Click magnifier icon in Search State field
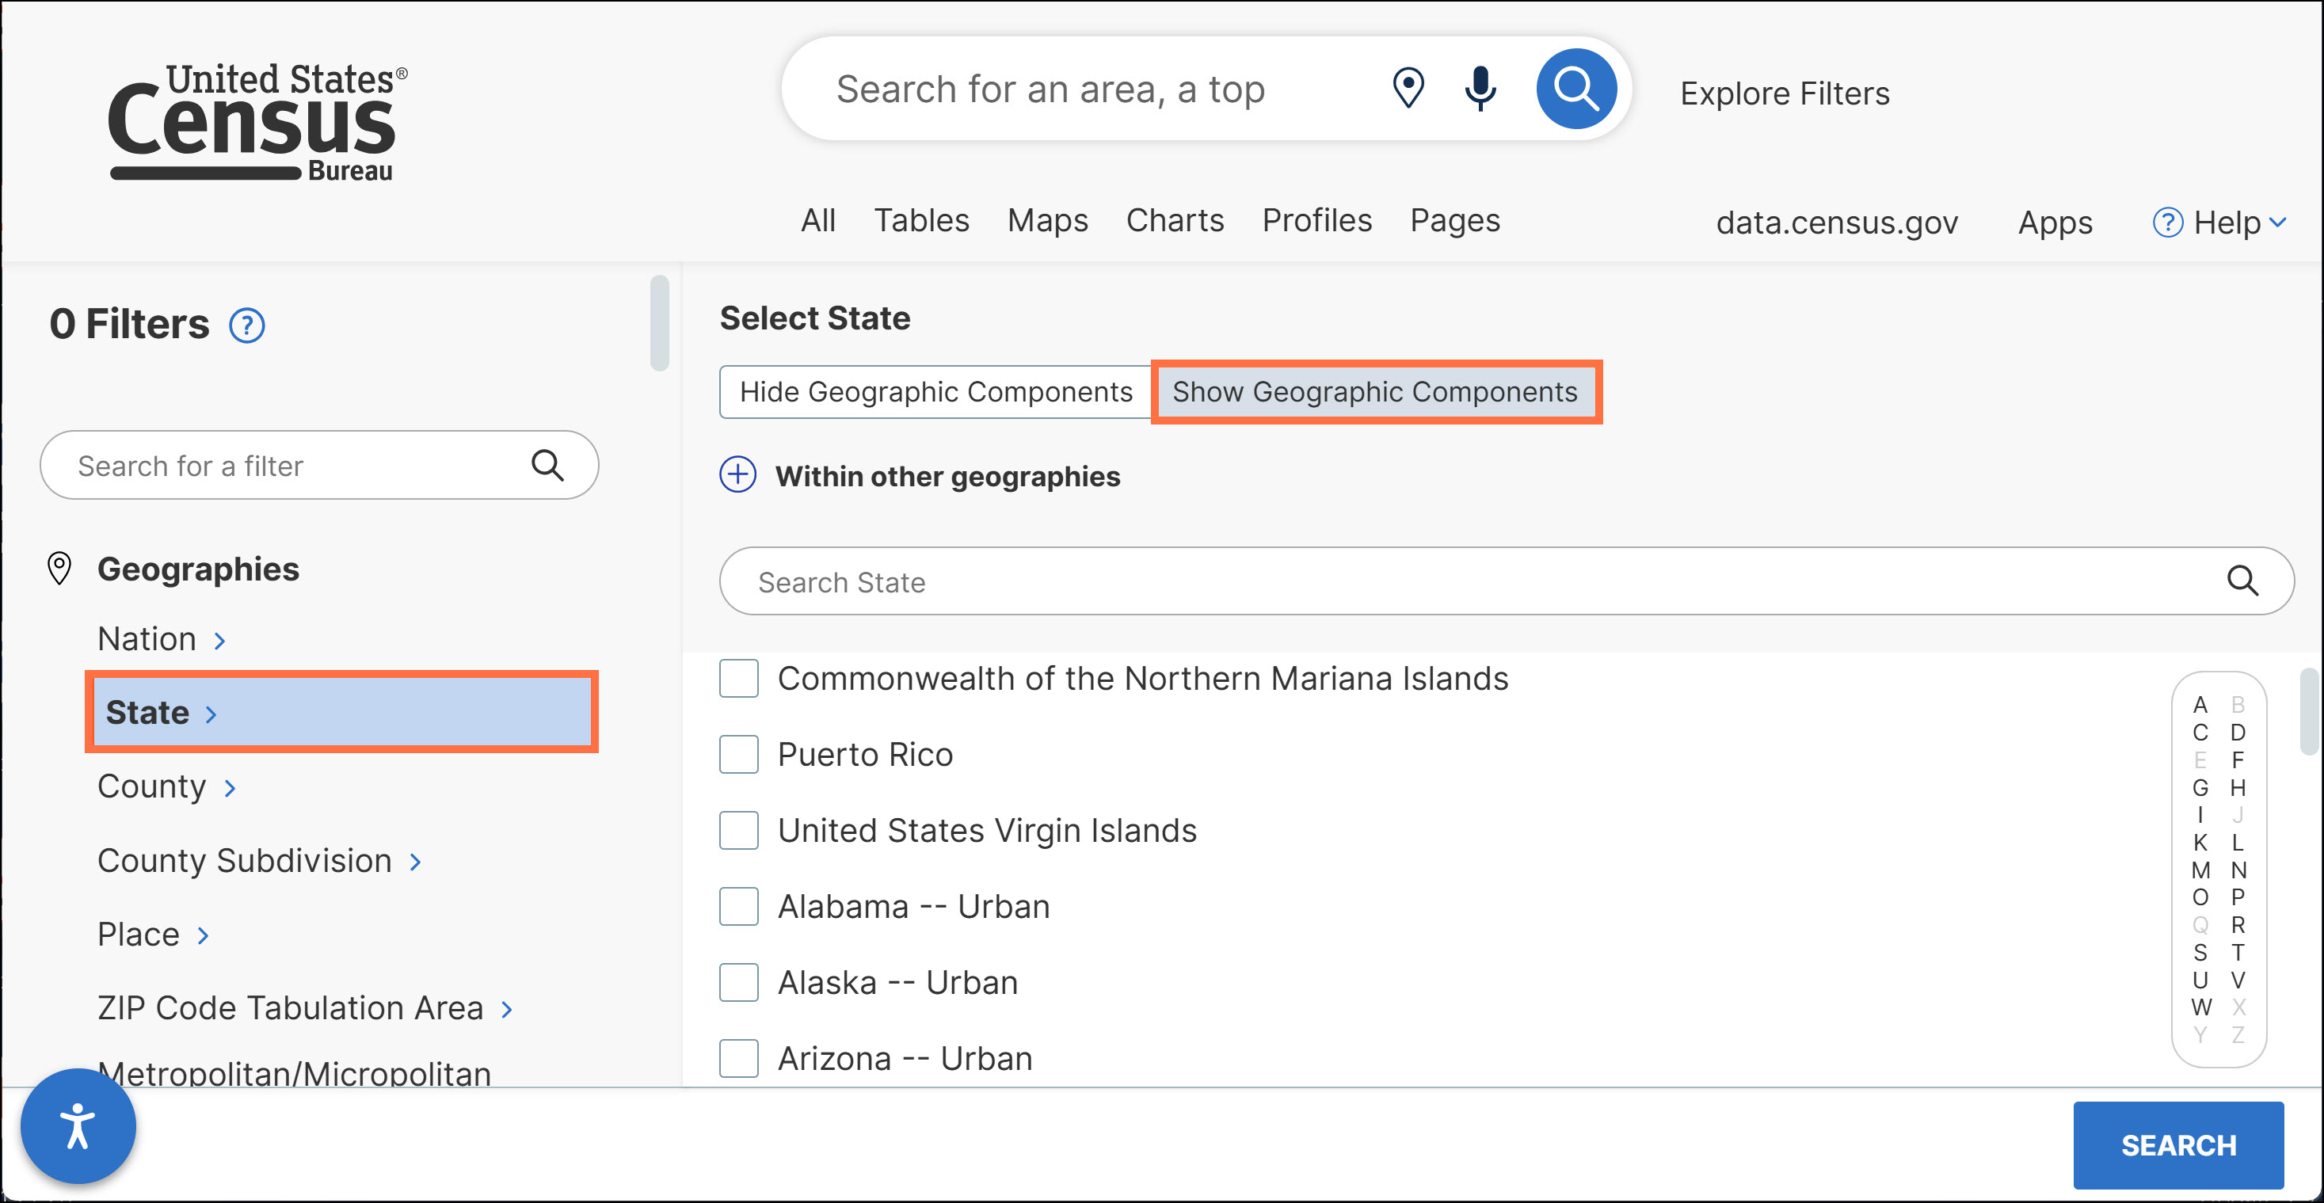 click(x=2242, y=581)
